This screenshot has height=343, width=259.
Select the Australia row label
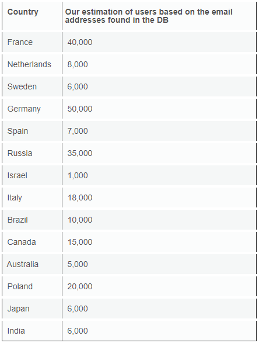(23, 264)
